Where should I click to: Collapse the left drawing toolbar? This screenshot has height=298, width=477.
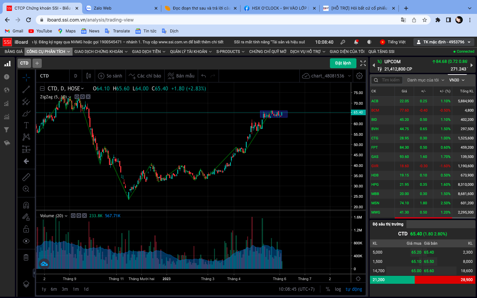[x=34, y=273]
